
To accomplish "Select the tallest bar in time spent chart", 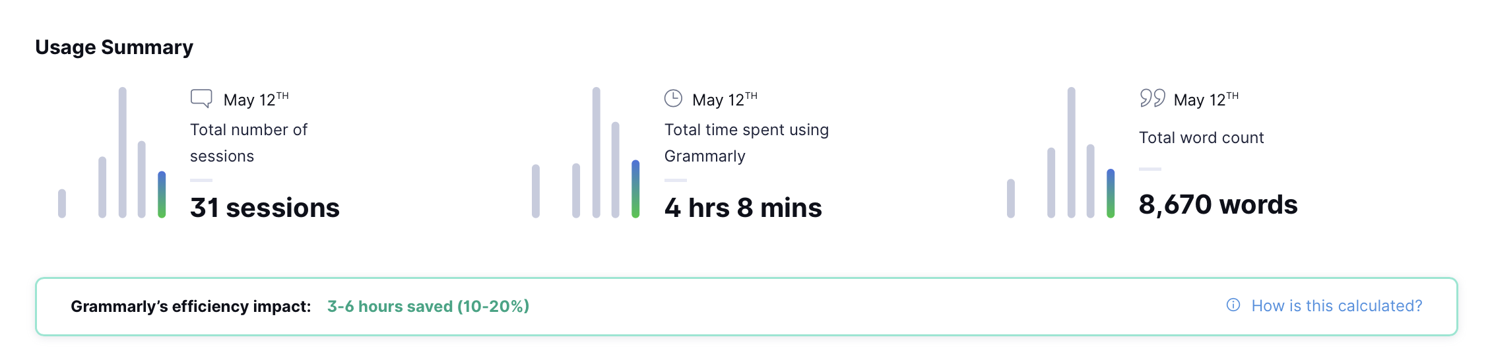I will click(597, 152).
